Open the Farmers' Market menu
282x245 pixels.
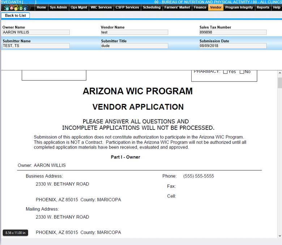pyautogui.click(x=177, y=7)
